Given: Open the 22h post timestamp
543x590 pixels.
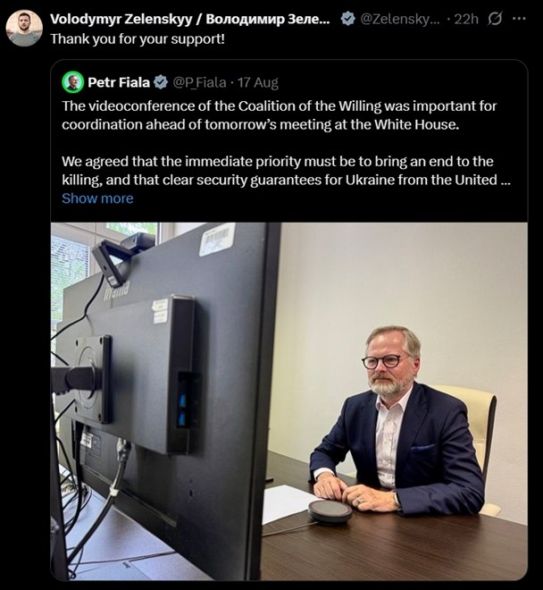Looking at the screenshot, I should [x=466, y=19].
